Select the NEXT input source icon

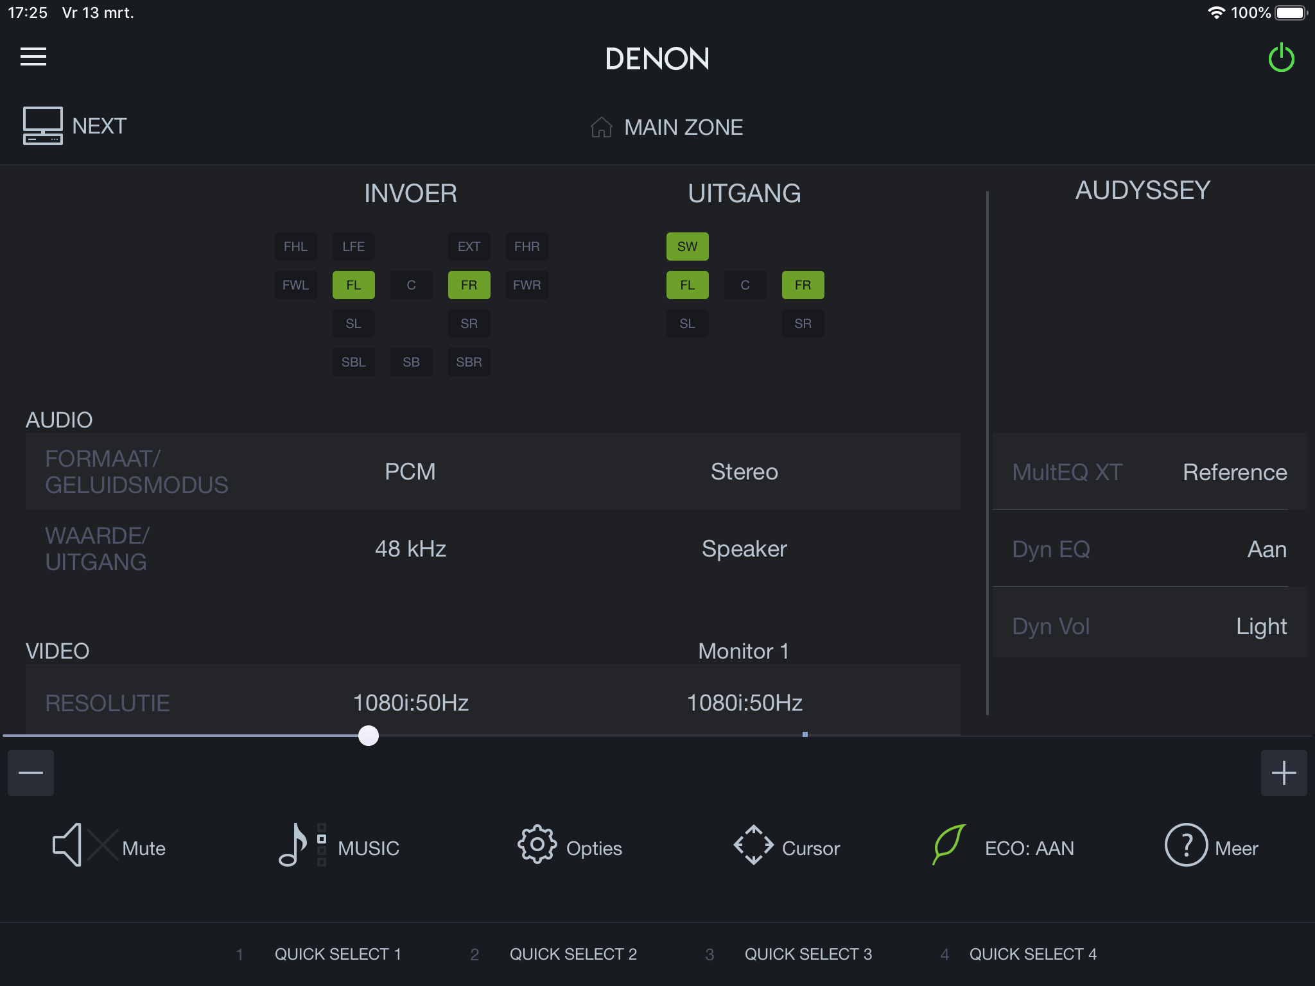43,126
